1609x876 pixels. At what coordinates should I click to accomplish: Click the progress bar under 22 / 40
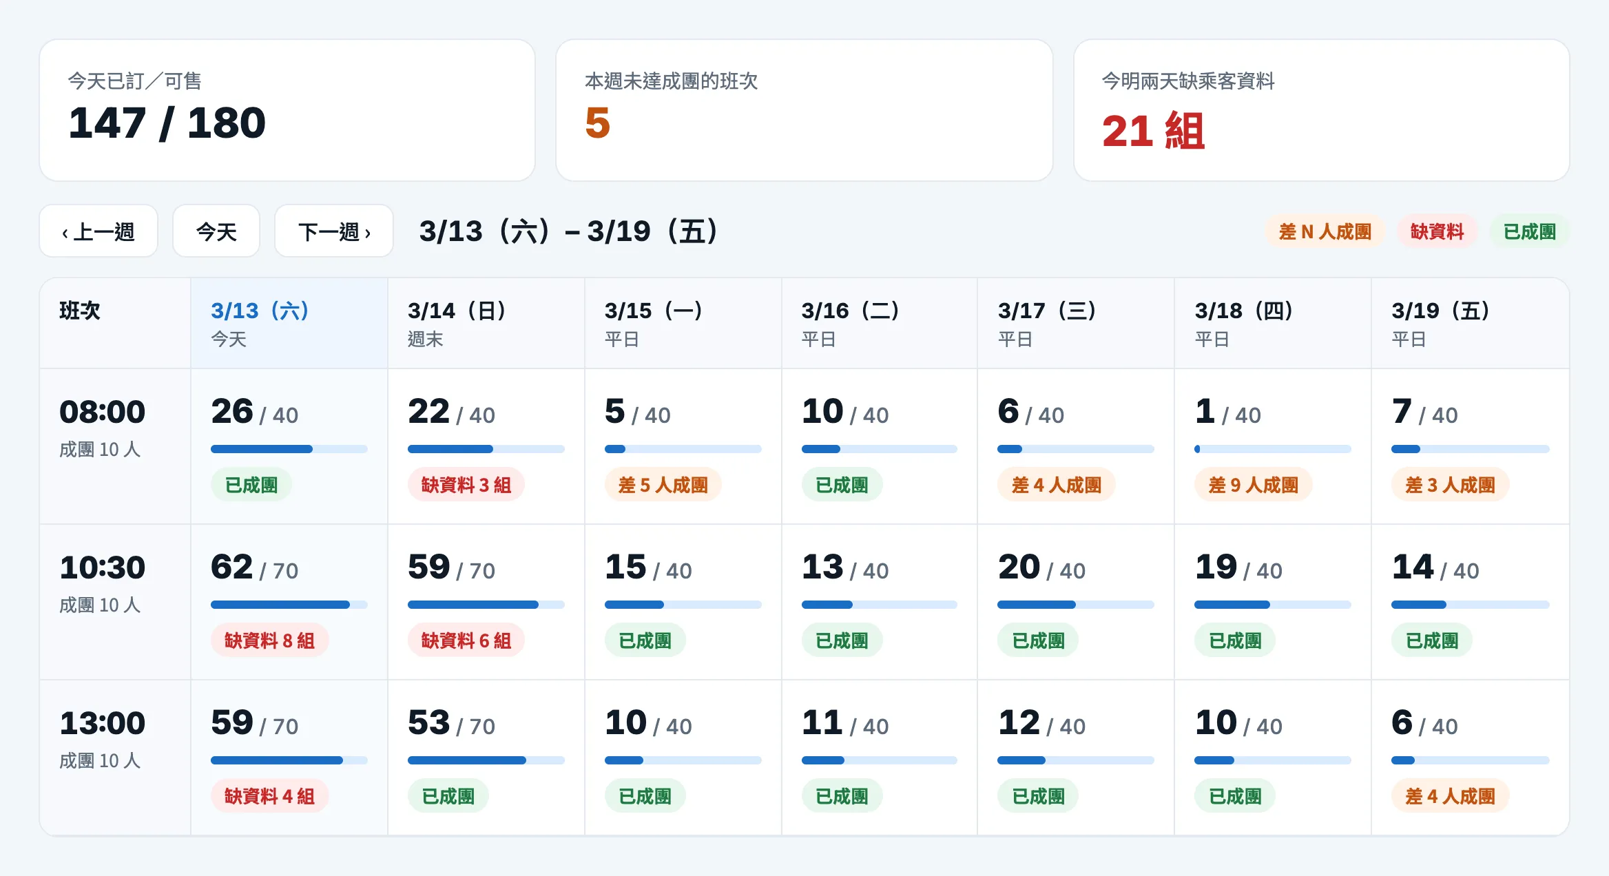[486, 449]
